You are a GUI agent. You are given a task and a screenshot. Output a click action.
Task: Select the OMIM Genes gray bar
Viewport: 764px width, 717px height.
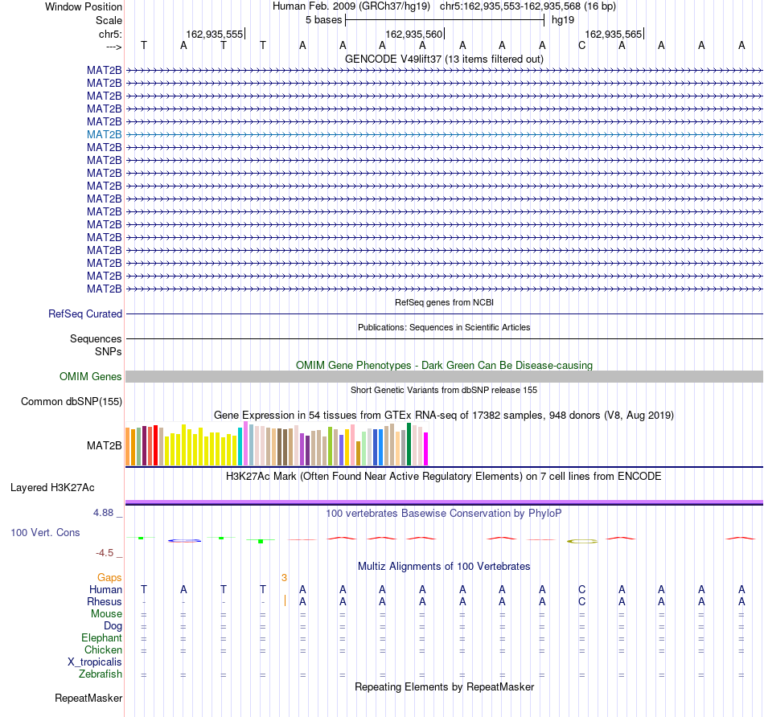tap(444, 376)
